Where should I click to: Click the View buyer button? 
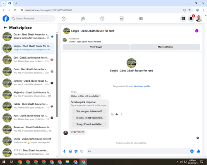click(96, 47)
